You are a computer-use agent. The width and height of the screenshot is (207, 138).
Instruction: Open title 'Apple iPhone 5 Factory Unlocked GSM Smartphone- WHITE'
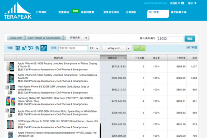click(57, 134)
